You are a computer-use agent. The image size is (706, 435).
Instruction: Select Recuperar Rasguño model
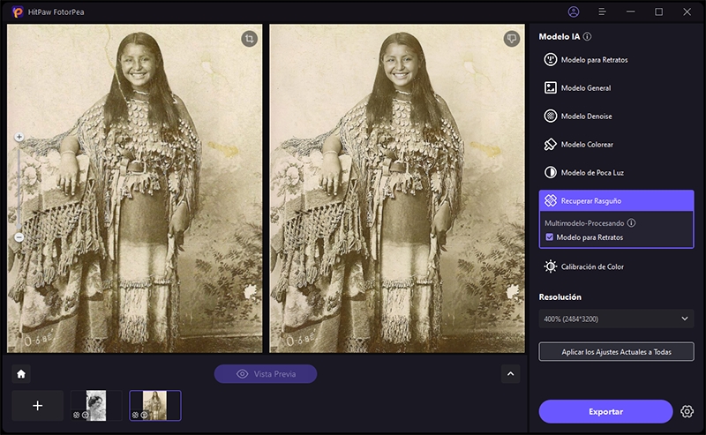[x=616, y=201]
